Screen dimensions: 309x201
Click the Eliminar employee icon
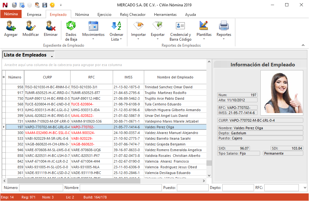click(50, 29)
